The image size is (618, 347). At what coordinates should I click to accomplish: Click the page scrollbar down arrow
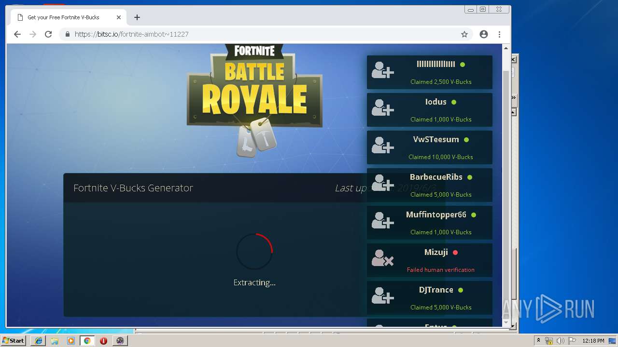(x=506, y=322)
